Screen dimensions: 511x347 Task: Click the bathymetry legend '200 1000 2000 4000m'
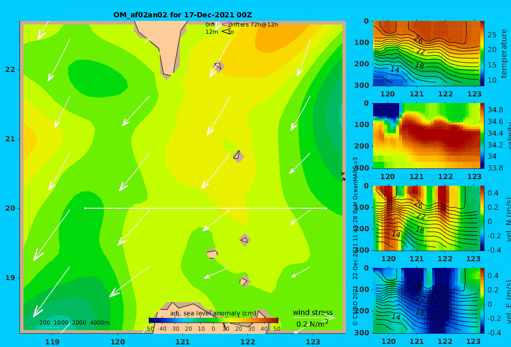pos(75,323)
